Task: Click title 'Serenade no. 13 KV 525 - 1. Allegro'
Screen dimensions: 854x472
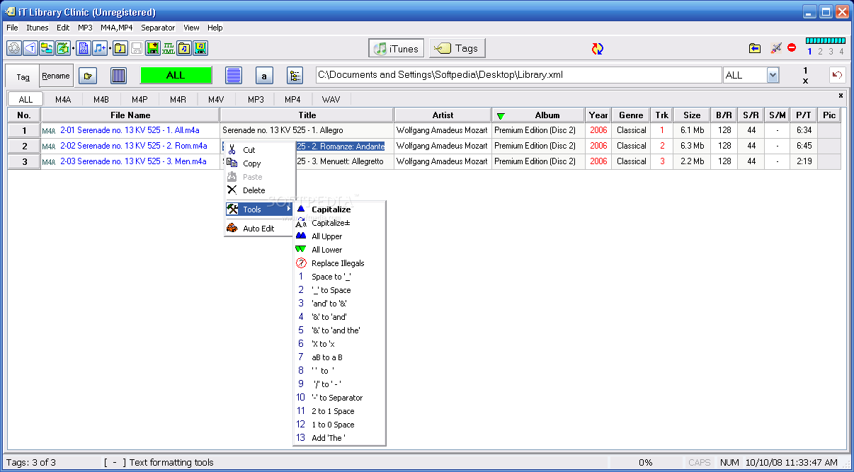Action: tap(283, 130)
